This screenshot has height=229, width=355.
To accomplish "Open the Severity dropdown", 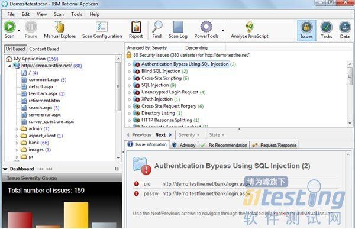I will (x=189, y=135).
